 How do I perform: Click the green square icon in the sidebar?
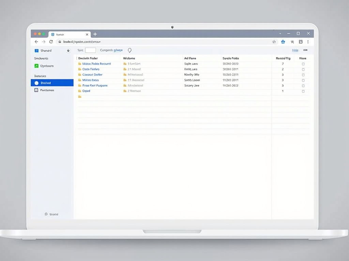36,66
